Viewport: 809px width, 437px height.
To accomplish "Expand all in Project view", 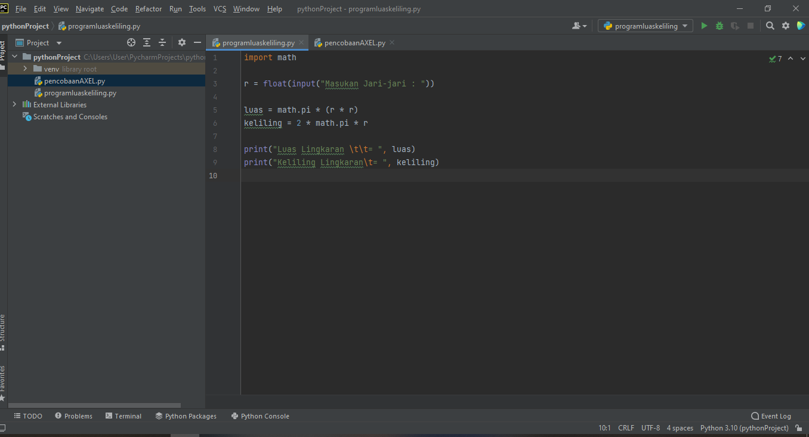I will [146, 42].
